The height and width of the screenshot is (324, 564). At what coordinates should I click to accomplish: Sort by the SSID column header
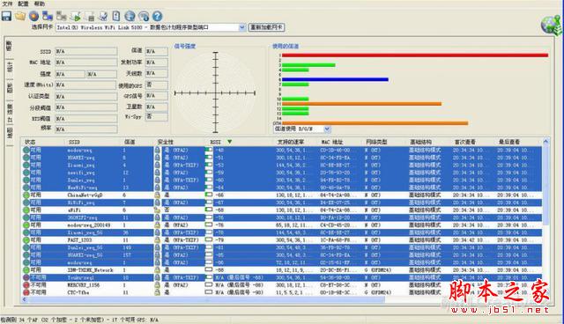click(x=74, y=143)
